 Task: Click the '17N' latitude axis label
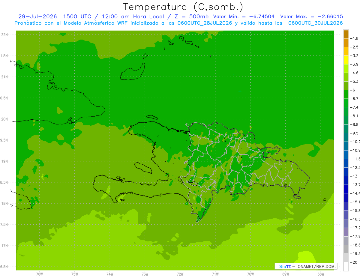tap(4, 246)
